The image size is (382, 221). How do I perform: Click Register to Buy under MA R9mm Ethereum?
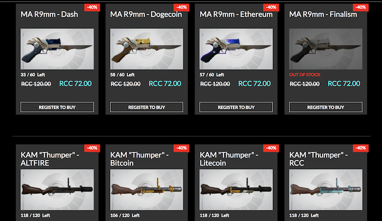click(x=236, y=107)
